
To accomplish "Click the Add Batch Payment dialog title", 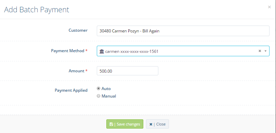I will pyautogui.click(x=37, y=10).
